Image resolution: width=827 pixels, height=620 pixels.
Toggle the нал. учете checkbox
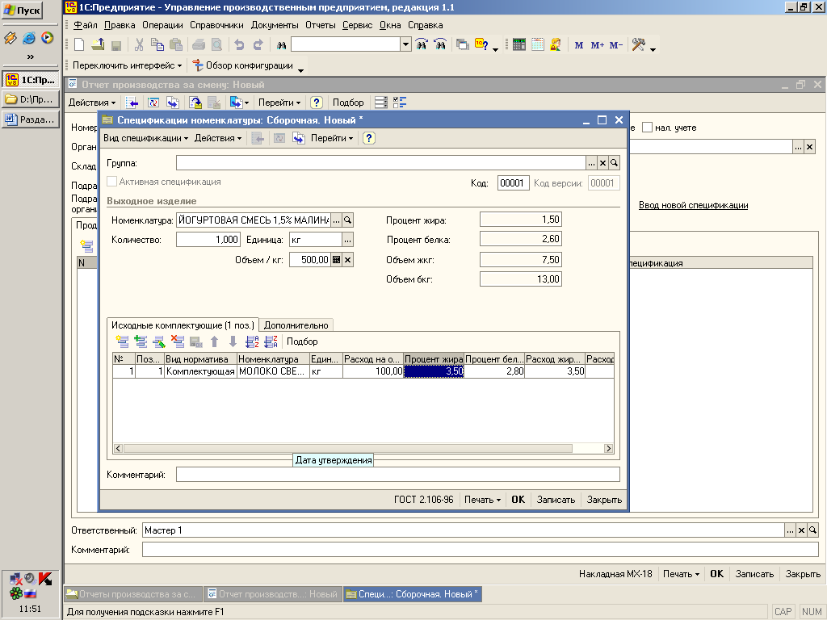pos(647,127)
